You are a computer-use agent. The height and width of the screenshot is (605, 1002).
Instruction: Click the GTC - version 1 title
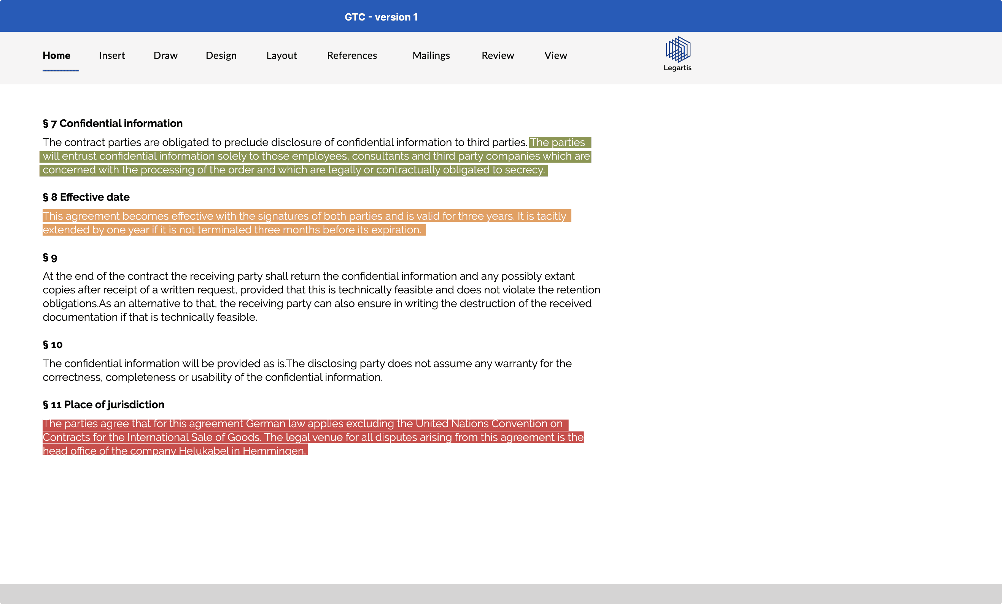381,17
